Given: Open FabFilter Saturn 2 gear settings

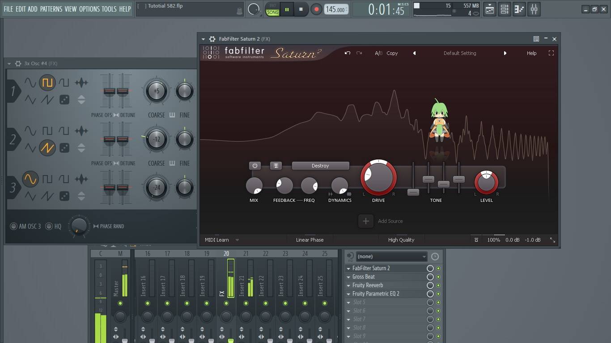Looking at the screenshot, I should (x=212, y=39).
